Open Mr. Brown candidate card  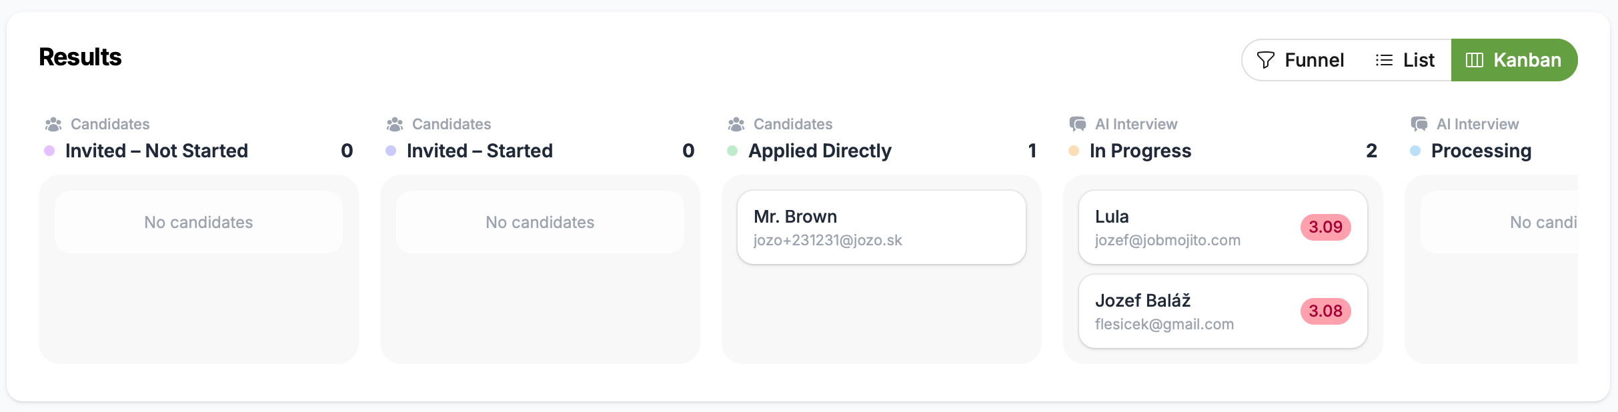882,227
